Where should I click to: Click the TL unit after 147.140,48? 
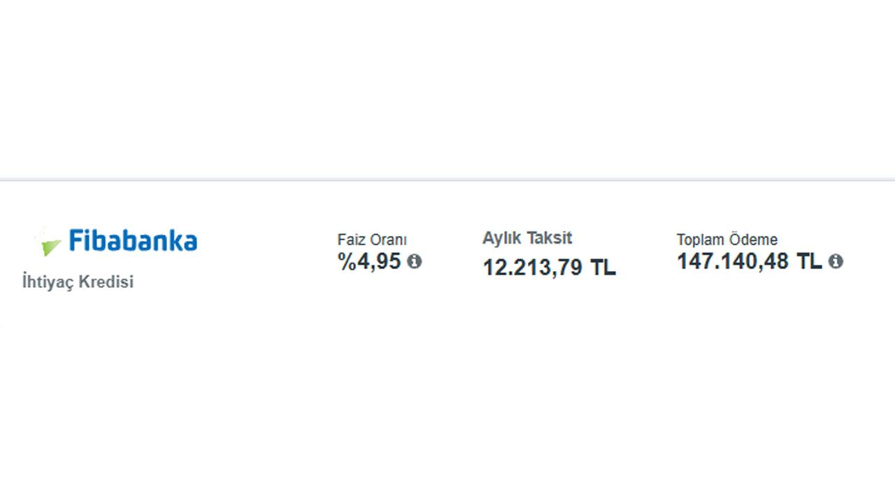809,261
